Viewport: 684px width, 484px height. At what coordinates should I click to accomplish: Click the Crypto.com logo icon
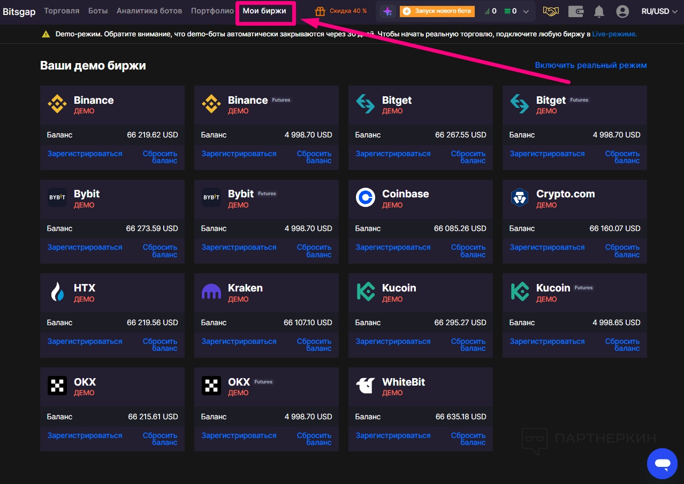pos(520,197)
